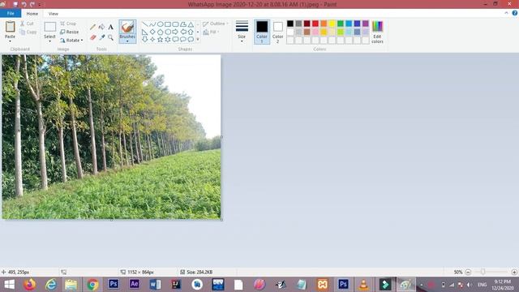Click the Cut button
The height and width of the screenshot is (292, 519).
pyautogui.click(x=27, y=24)
